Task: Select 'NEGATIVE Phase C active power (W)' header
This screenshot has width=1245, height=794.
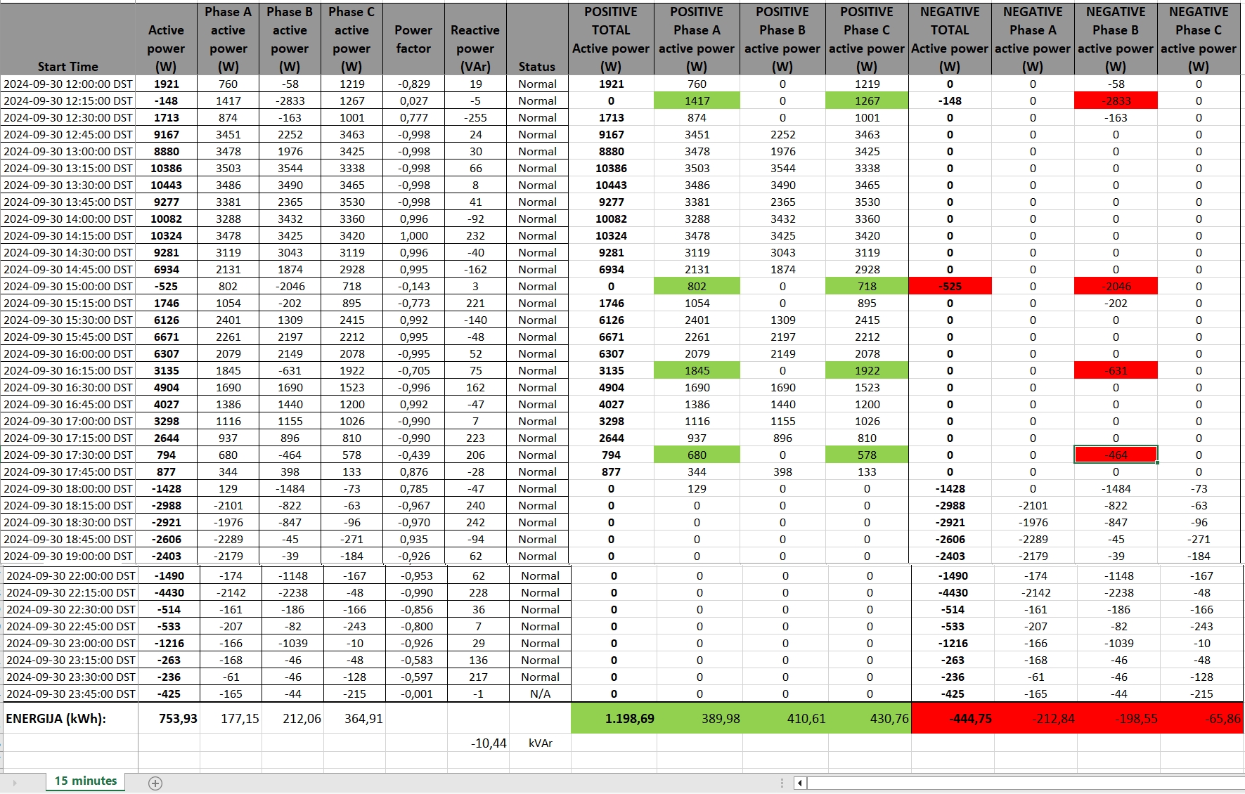Action: (x=1199, y=39)
